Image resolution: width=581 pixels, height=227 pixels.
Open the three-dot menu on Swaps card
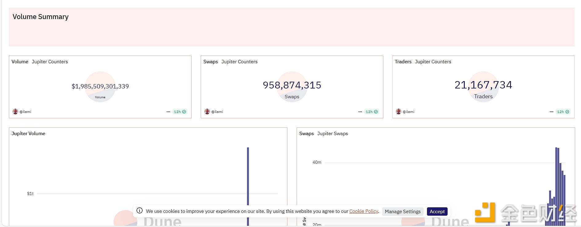(360, 112)
